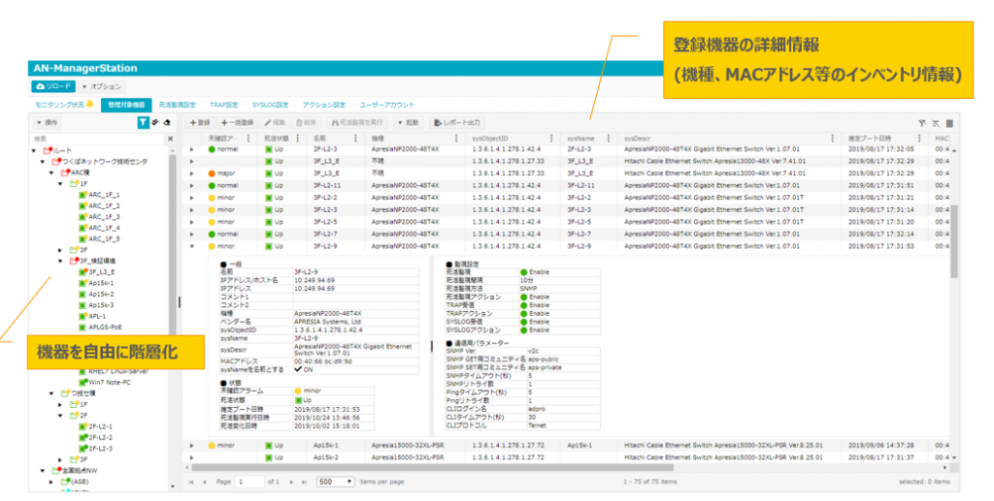Viewport: 994px width, 501px height.
Task: Click the columns icon at grid top-right
Action: [x=948, y=124]
